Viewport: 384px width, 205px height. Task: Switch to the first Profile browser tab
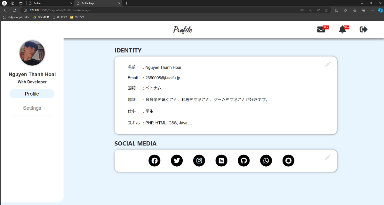pyautogui.click(x=50, y=3)
